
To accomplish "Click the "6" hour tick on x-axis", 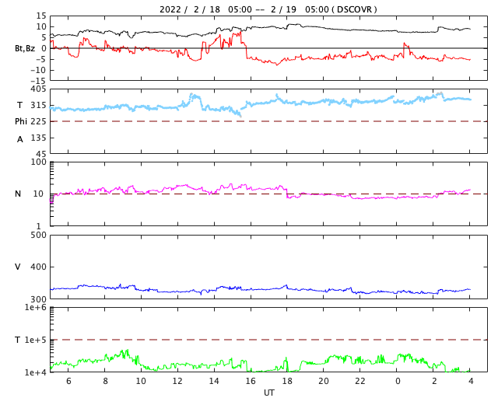I will [68, 381].
